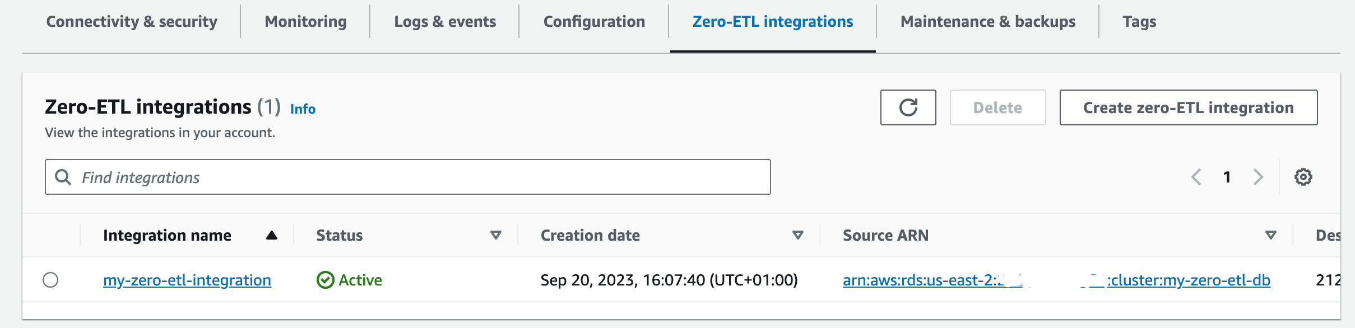Open Maintenance & backups tab

988,21
